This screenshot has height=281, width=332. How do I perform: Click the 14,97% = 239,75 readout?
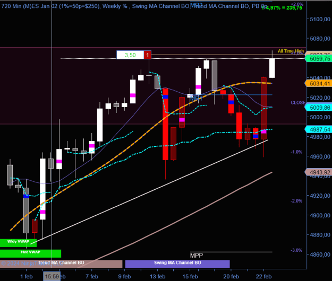click(x=282, y=8)
